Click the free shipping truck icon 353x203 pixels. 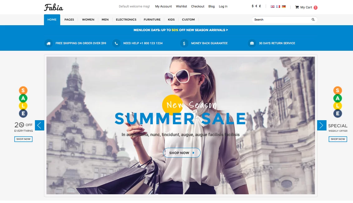click(48, 43)
